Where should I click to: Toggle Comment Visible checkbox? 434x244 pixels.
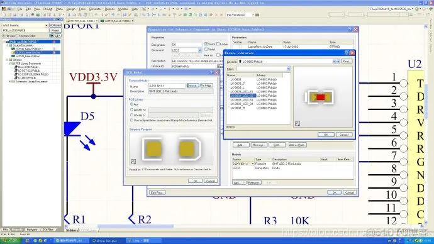[206, 49]
